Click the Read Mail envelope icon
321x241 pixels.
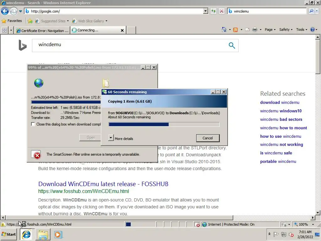click(247, 30)
